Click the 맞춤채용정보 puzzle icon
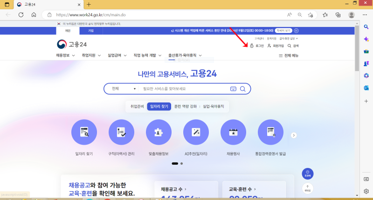The image size is (373, 200). tap(159, 132)
